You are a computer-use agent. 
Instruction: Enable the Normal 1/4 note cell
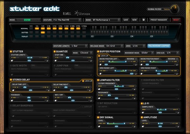(37, 29)
